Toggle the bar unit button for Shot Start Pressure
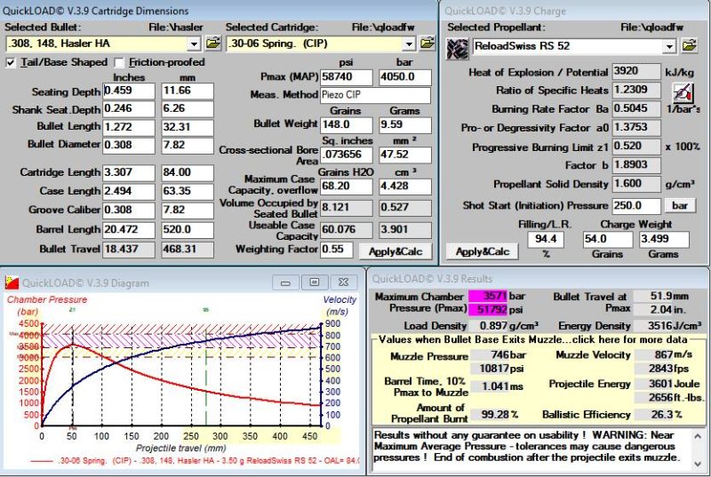Image resolution: width=711 pixels, height=477 pixels. point(680,206)
